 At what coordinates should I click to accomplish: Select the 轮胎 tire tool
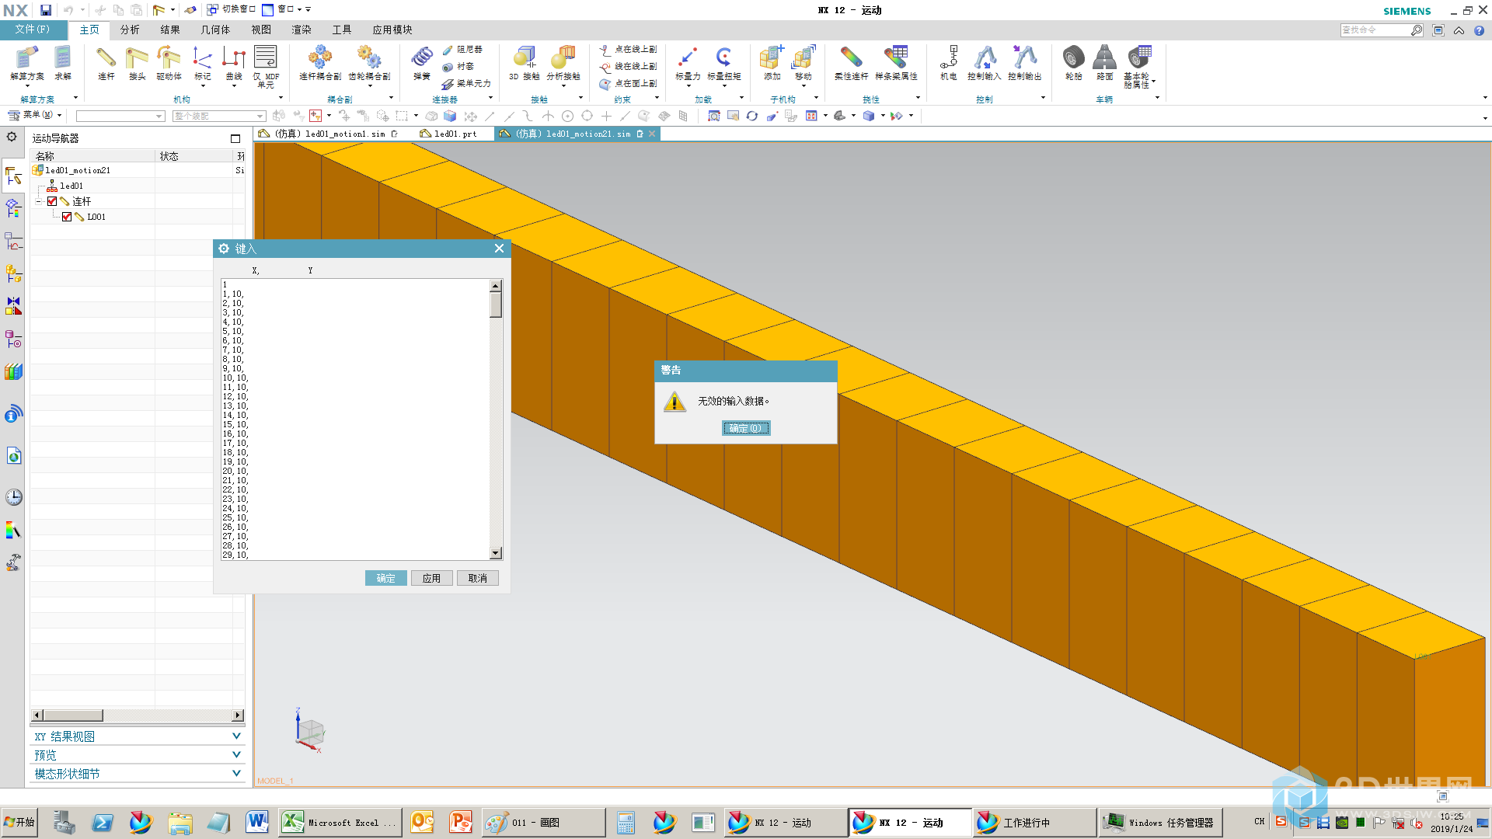coord(1074,64)
